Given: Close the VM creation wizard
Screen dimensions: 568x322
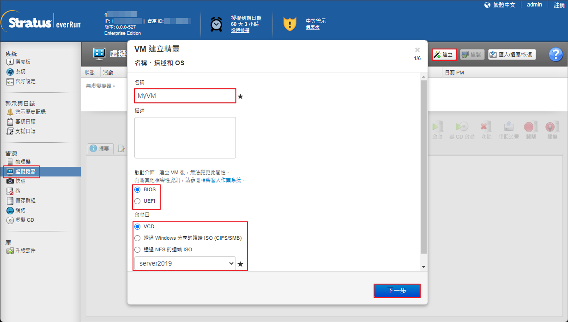Looking at the screenshot, I should coord(417,49).
